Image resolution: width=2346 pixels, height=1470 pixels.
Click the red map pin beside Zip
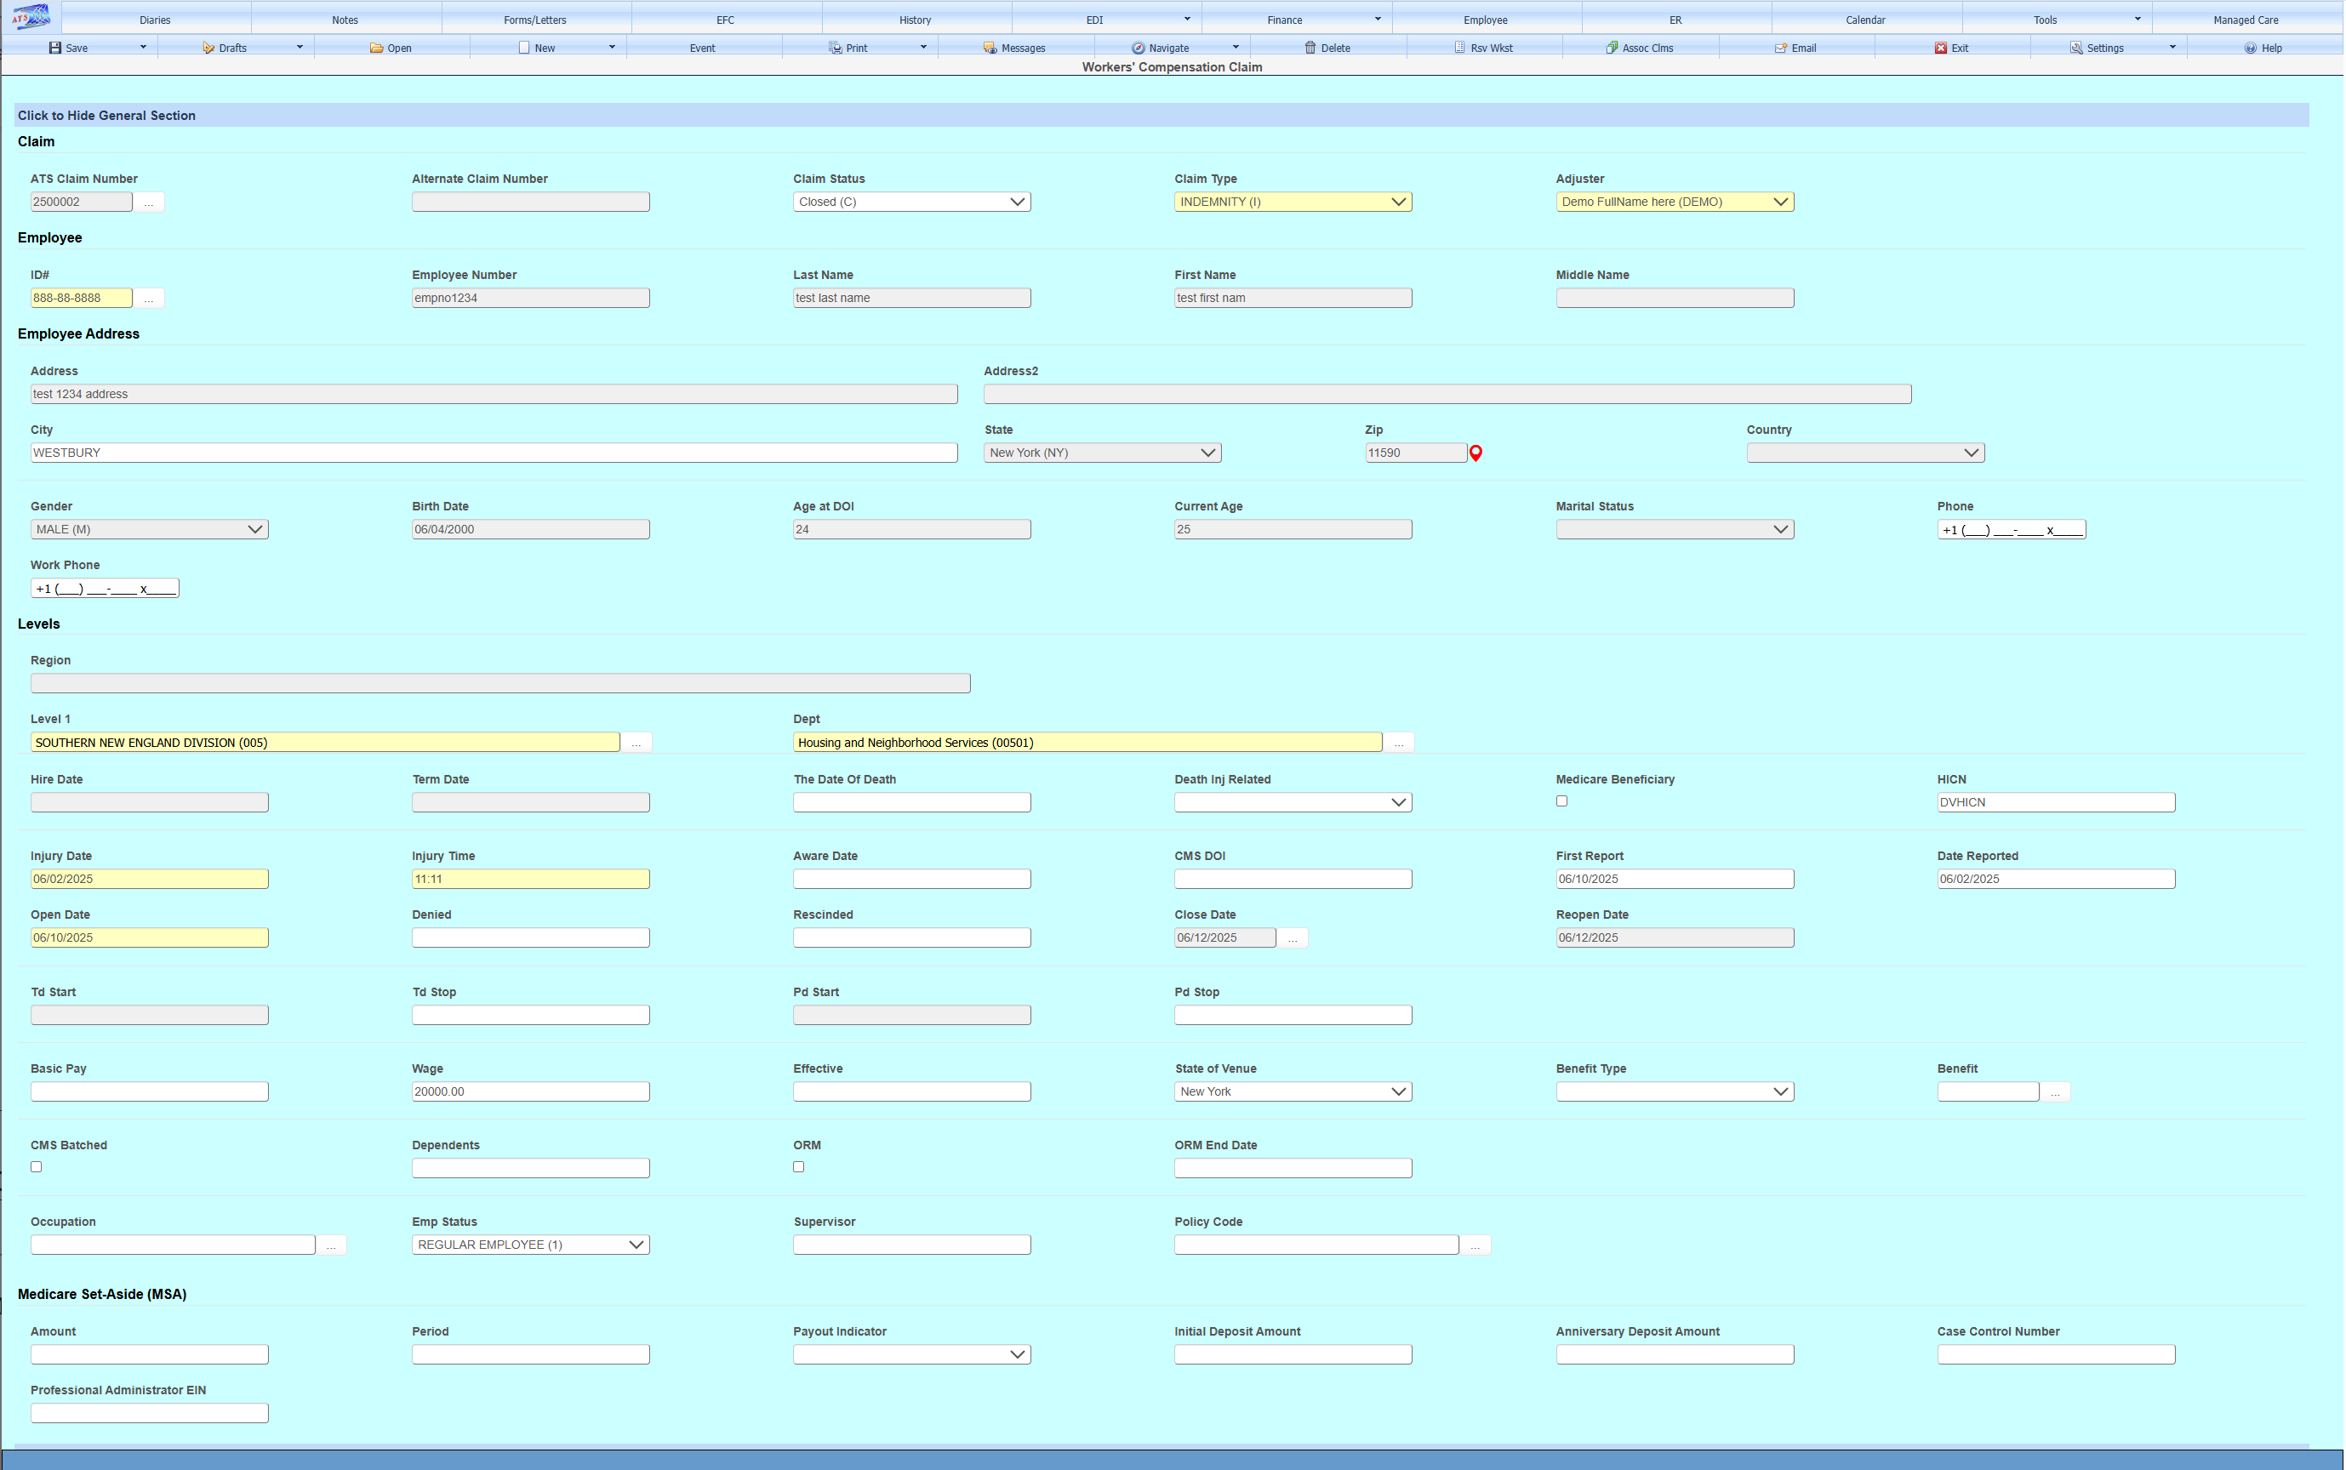(x=1475, y=453)
